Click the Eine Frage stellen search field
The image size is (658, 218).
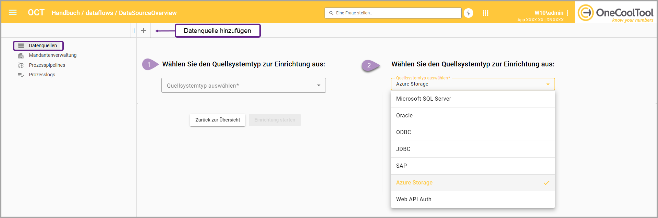click(393, 13)
